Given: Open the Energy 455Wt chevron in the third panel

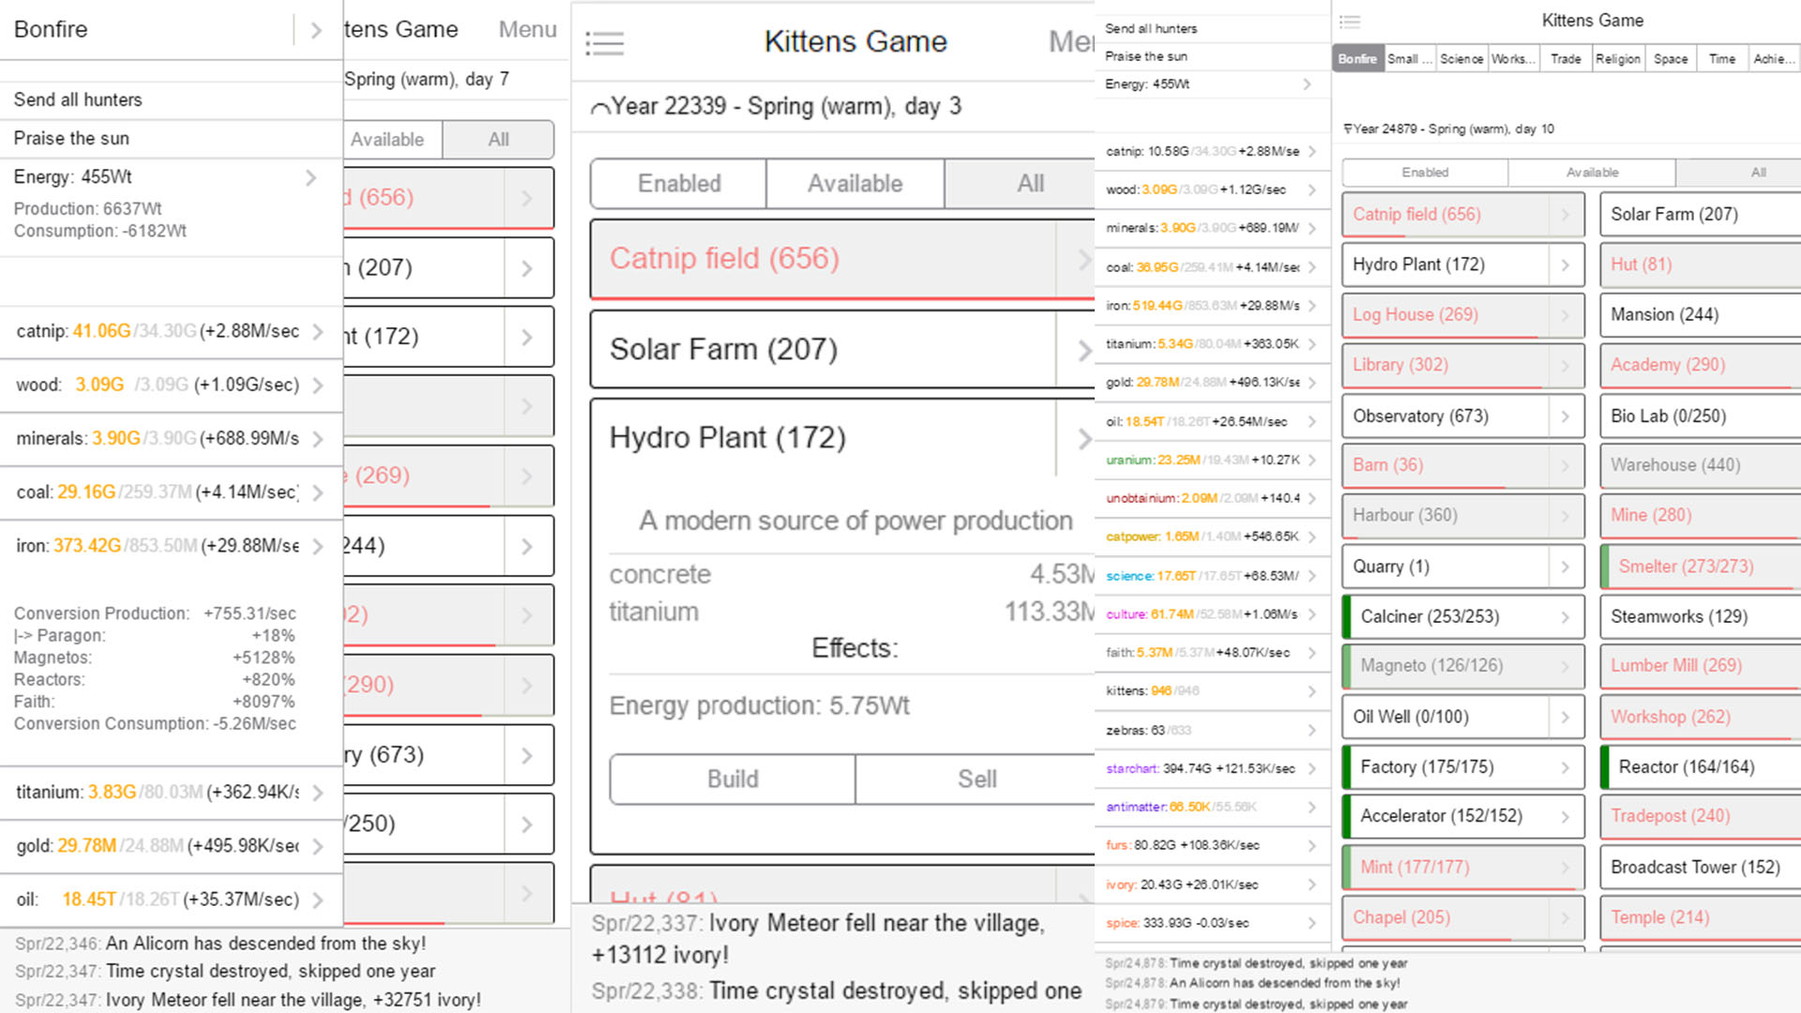Looking at the screenshot, I should tap(1308, 84).
